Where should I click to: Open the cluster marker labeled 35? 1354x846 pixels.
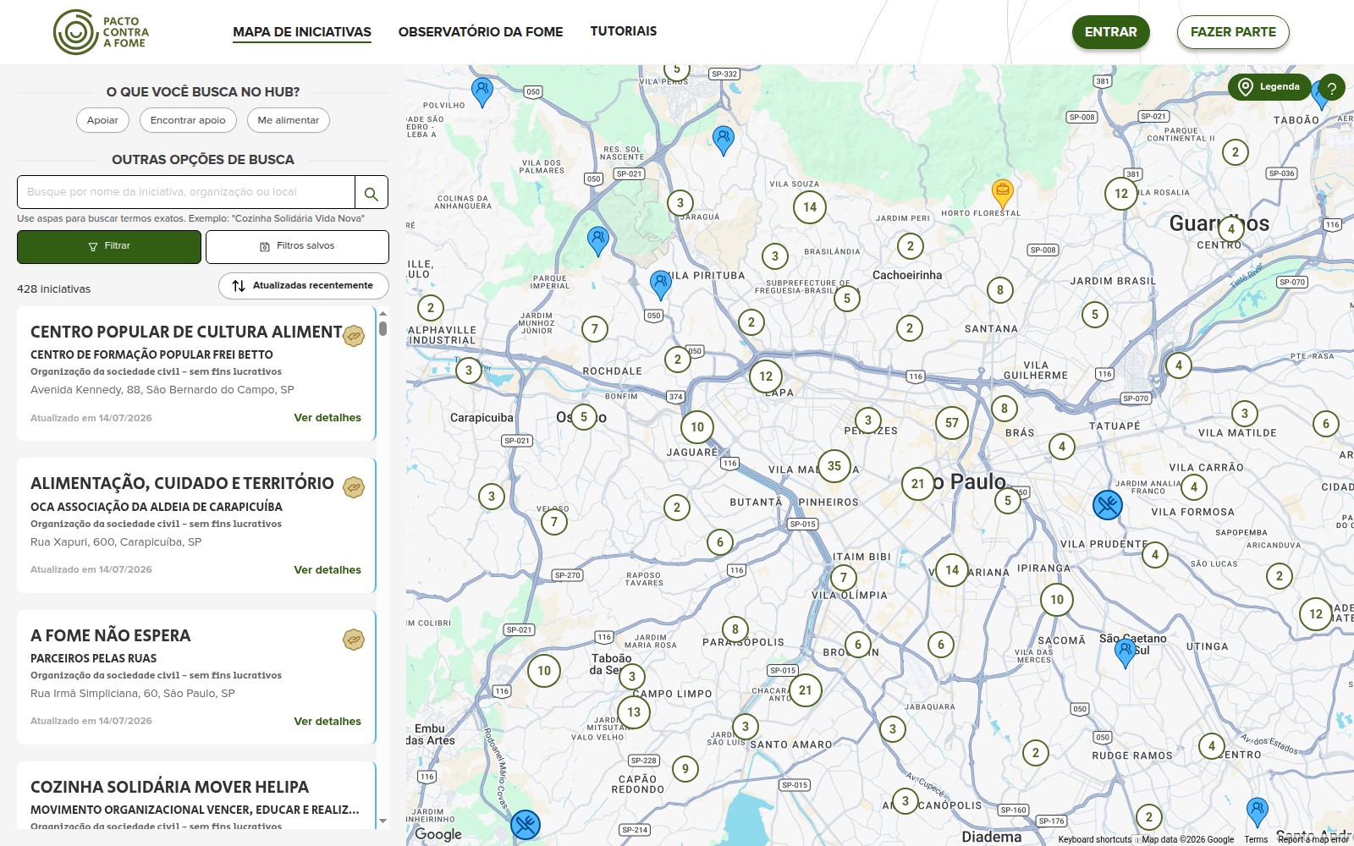pyautogui.click(x=834, y=465)
